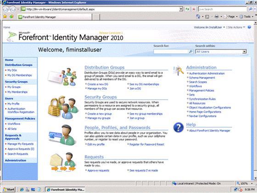Click the browser Forward arrow button
257x193 pixels.
(x=13, y=9)
